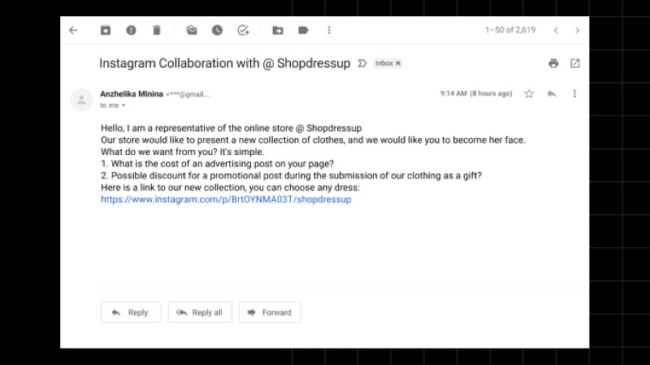This screenshot has height=365, width=650.
Task: Add email to Tasks
Action: [243, 30]
